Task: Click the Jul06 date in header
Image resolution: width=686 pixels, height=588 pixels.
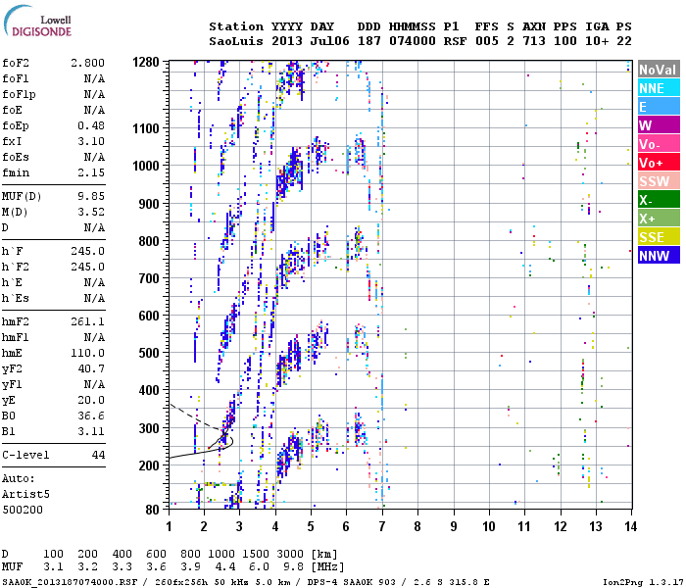Action: pos(330,41)
